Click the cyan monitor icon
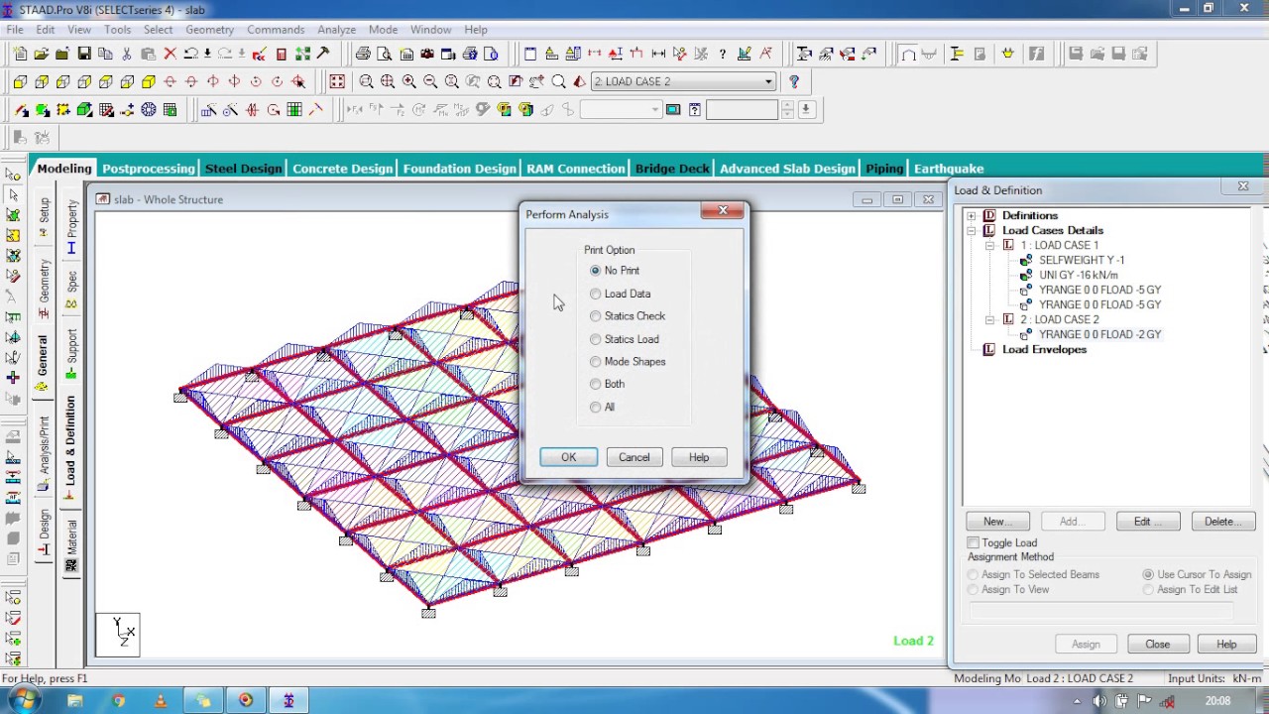The image size is (1269, 714). (673, 110)
